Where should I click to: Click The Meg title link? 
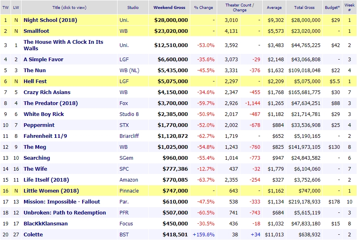(35, 147)
